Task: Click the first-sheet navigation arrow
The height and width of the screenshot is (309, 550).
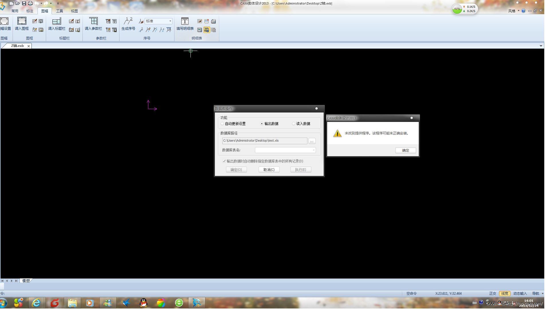Action: 2,281
